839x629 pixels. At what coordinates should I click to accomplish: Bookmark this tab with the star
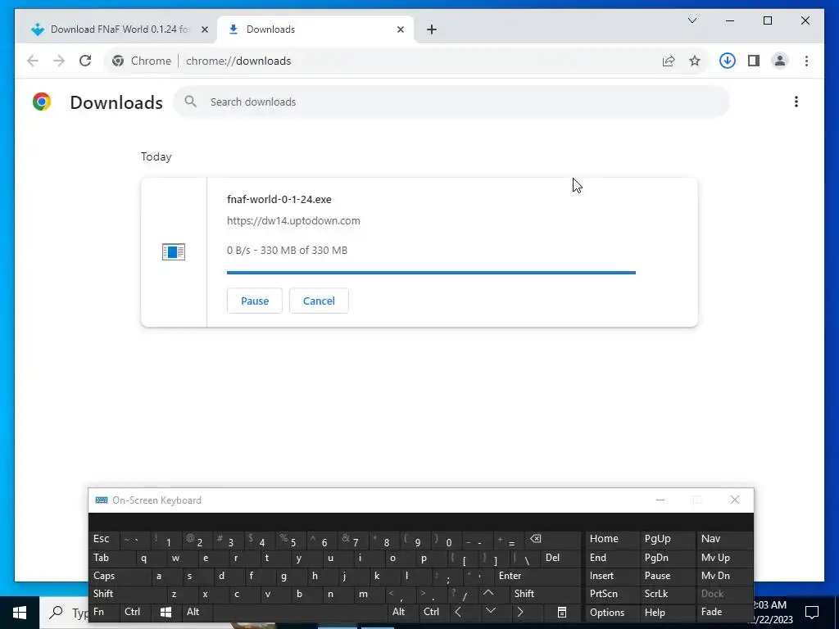695,61
